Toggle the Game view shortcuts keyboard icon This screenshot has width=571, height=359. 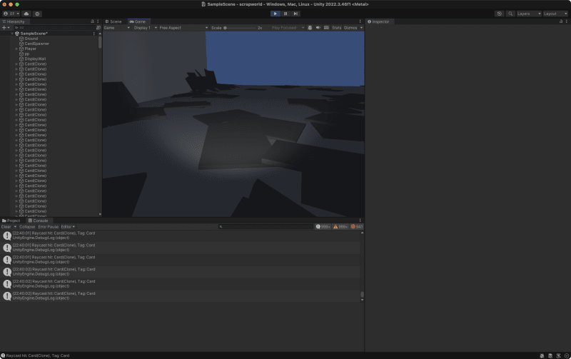326,28
